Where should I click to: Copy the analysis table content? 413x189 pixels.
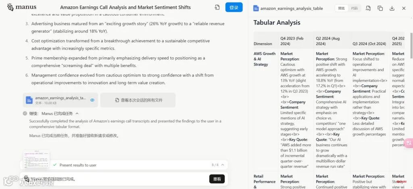click(380, 8)
